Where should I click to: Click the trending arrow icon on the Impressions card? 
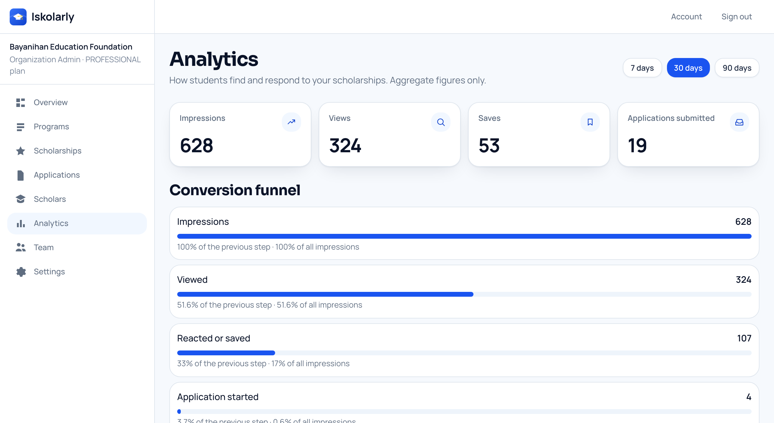tap(291, 122)
